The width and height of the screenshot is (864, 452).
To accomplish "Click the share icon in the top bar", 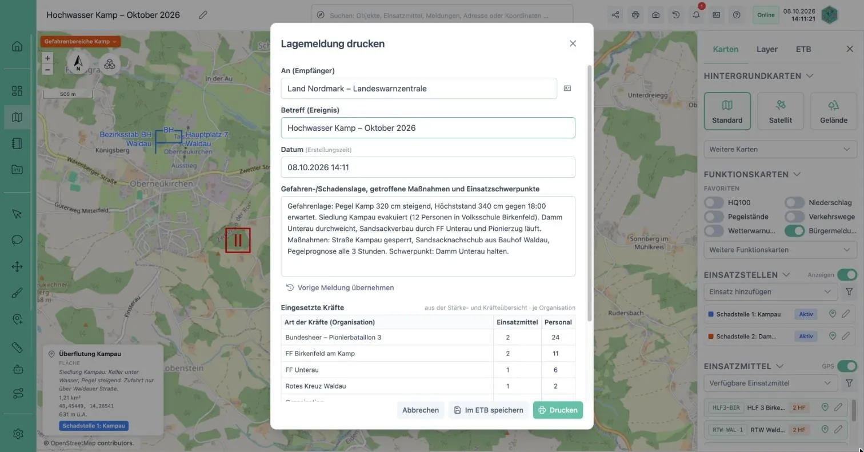I will coord(615,15).
